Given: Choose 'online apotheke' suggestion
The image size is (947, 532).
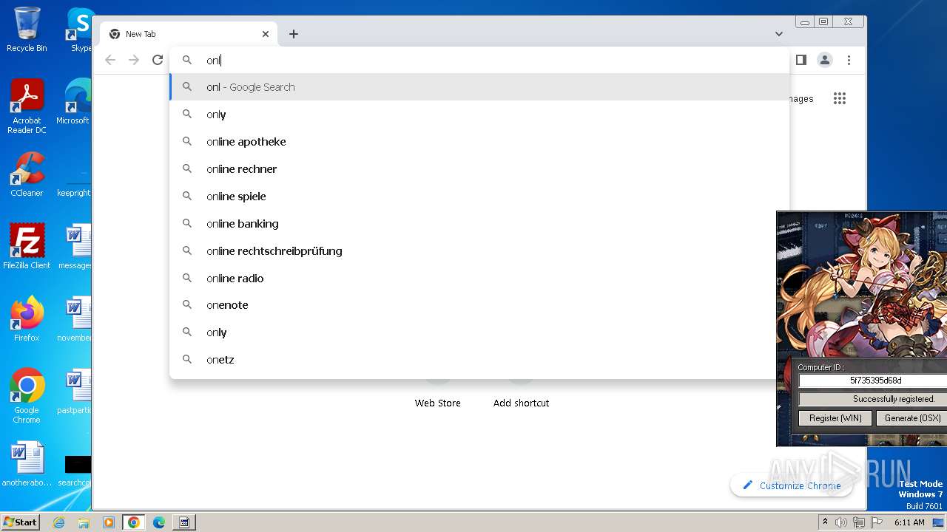Looking at the screenshot, I should pos(479,142).
